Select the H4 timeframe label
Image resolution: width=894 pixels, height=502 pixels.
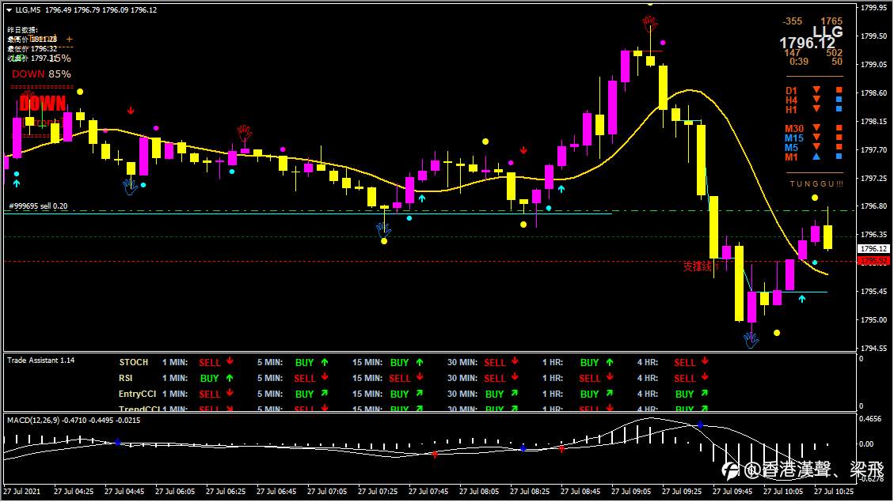pos(791,100)
